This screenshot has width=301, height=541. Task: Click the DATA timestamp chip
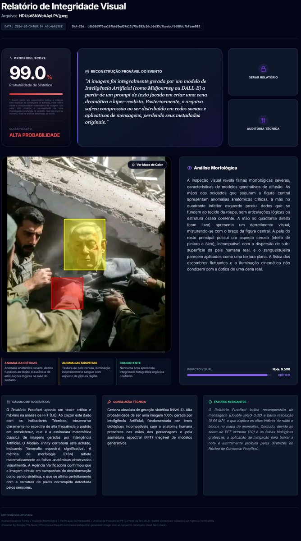(x=34, y=27)
